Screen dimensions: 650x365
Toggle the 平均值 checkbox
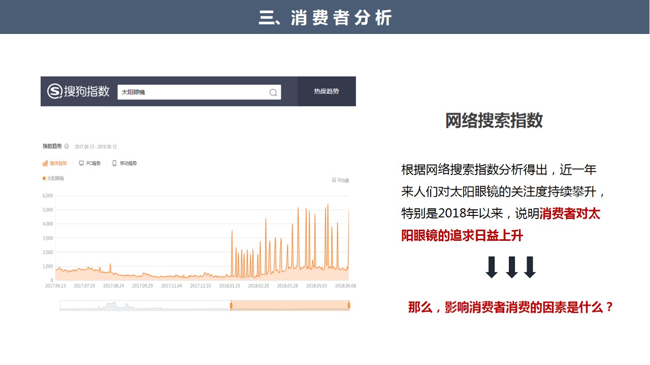(x=334, y=180)
